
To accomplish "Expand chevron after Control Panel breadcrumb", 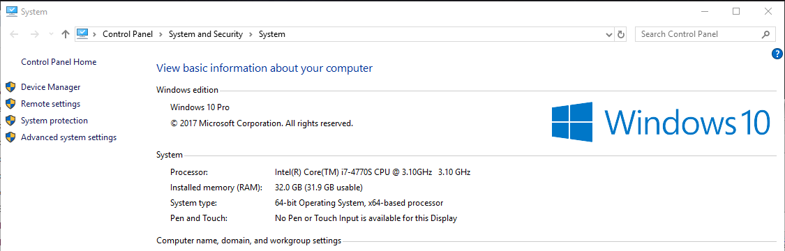I will pos(160,34).
